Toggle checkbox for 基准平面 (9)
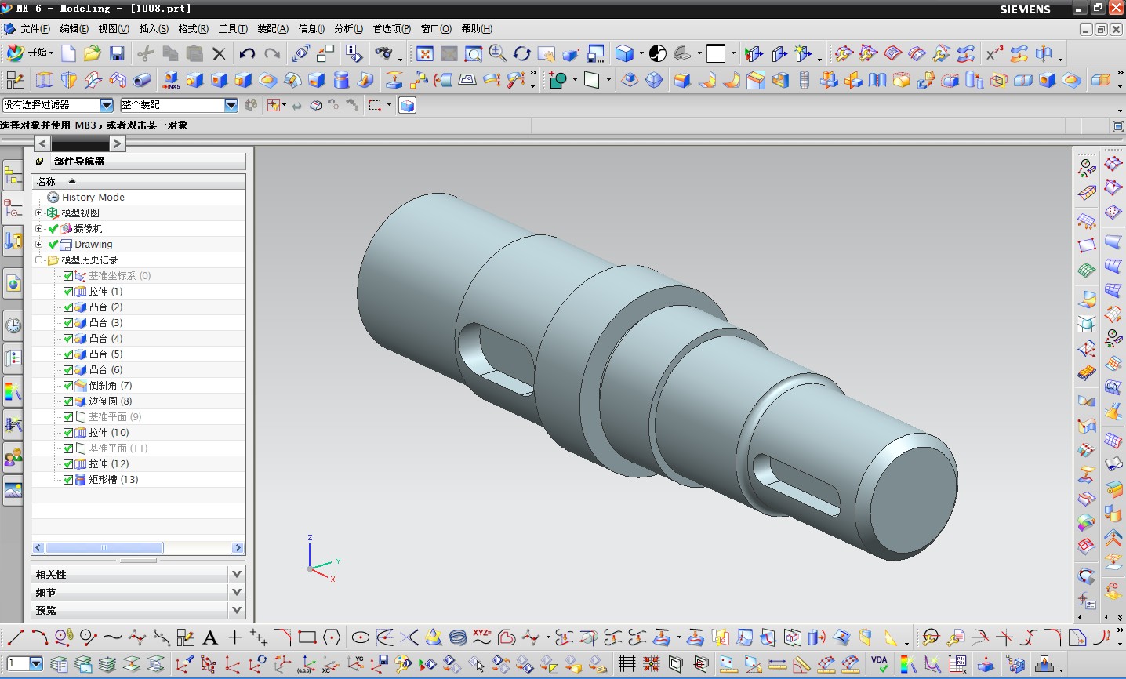The image size is (1126, 679). coord(68,417)
